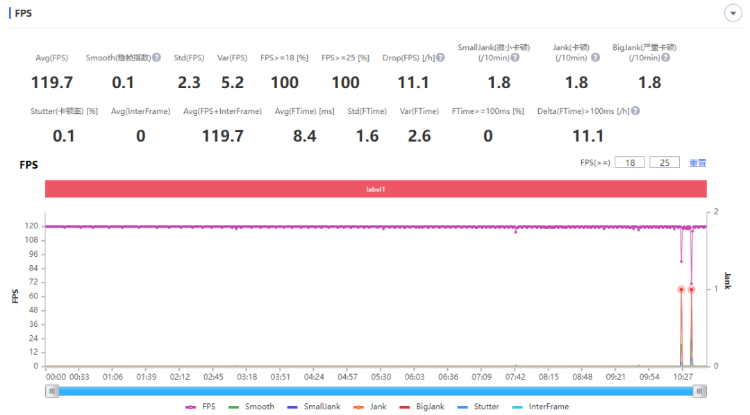Grab the left handle of the time range slider
Image resolution: width=750 pixels, height=415 pixels.
(x=52, y=391)
